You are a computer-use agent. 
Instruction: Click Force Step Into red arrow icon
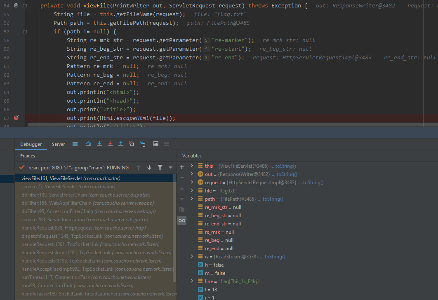(110, 144)
